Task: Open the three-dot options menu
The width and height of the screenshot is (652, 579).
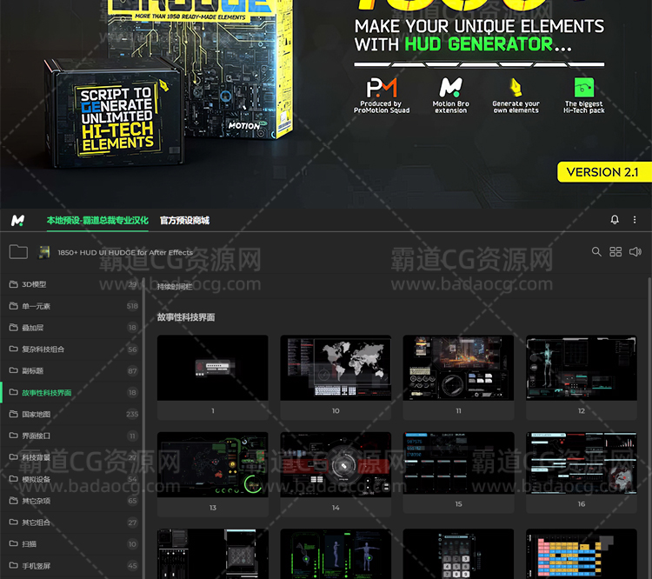Action: click(634, 220)
